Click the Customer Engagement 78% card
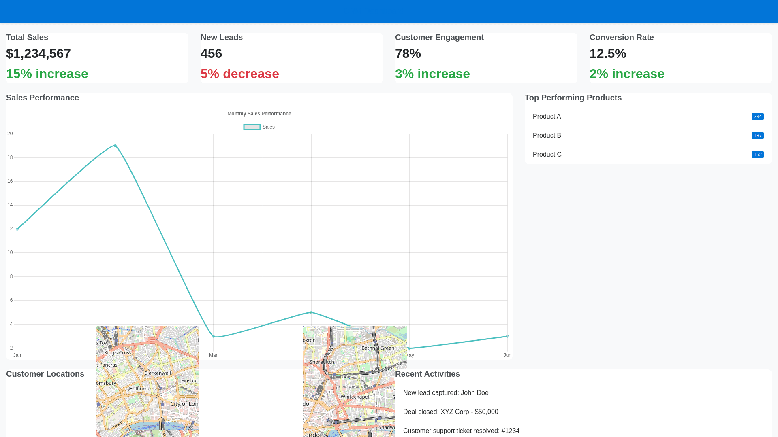Viewport: 778px width, 437px height. tap(486, 58)
